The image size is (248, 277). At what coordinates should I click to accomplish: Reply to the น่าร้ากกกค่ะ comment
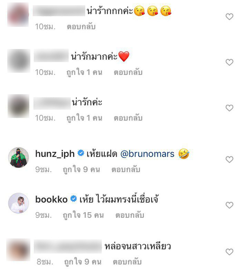81,27
